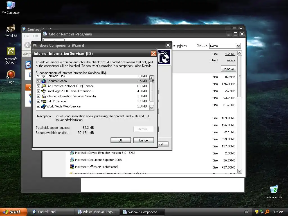This screenshot has width=288, height=216.
Task: Click the magnifier tray icon
Action: [x=267, y=212]
